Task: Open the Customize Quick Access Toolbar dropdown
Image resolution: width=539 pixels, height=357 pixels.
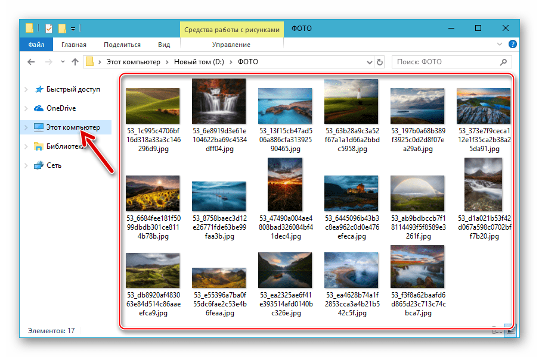Action: [73, 29]
